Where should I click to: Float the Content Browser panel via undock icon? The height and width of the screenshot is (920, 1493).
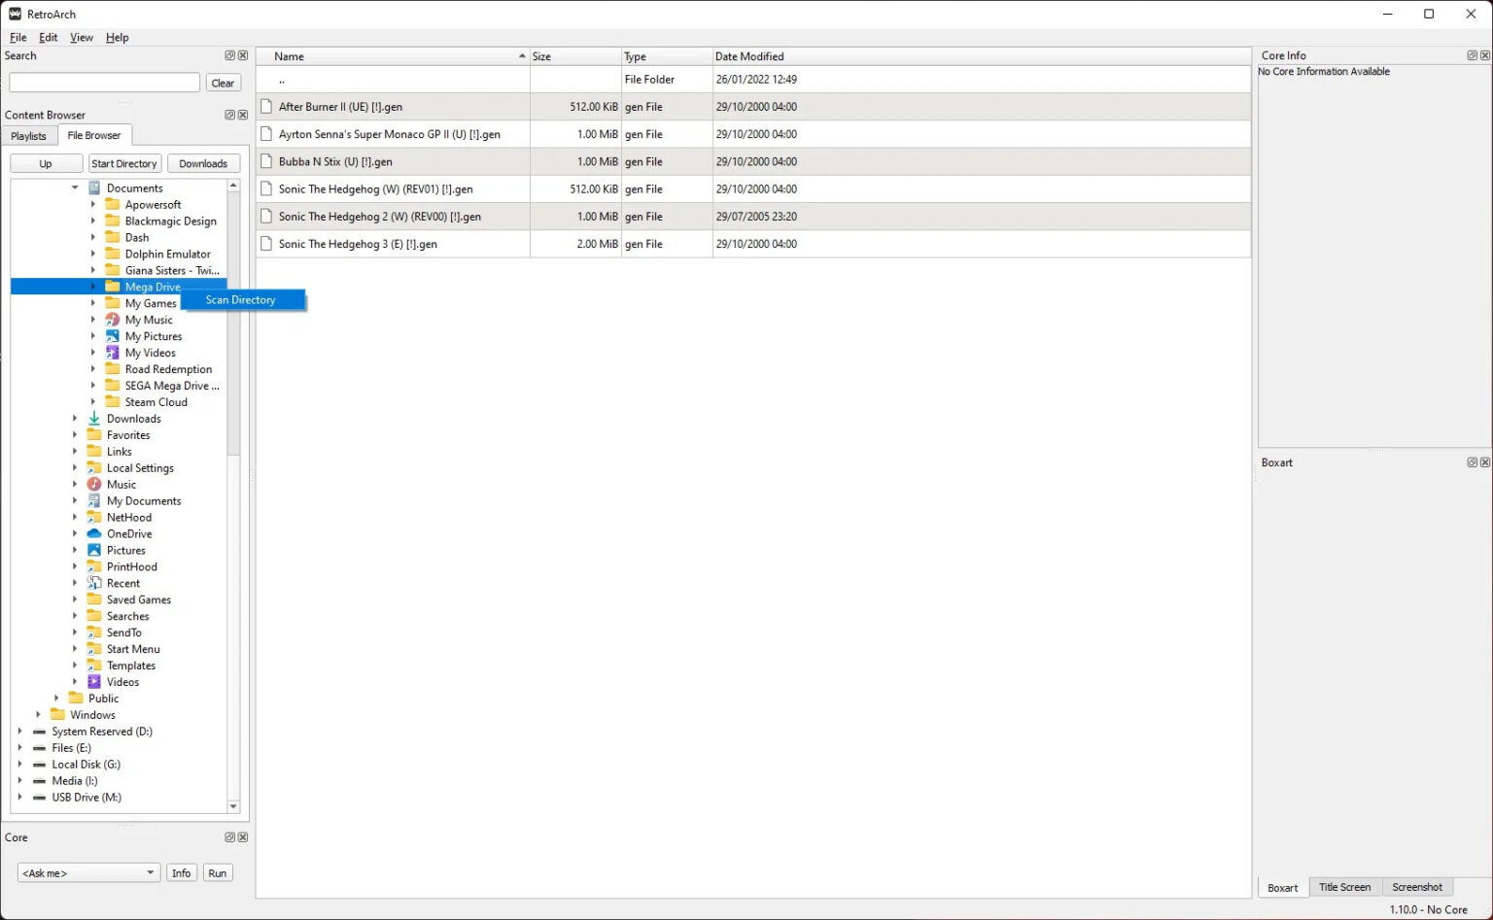[229, 115]
